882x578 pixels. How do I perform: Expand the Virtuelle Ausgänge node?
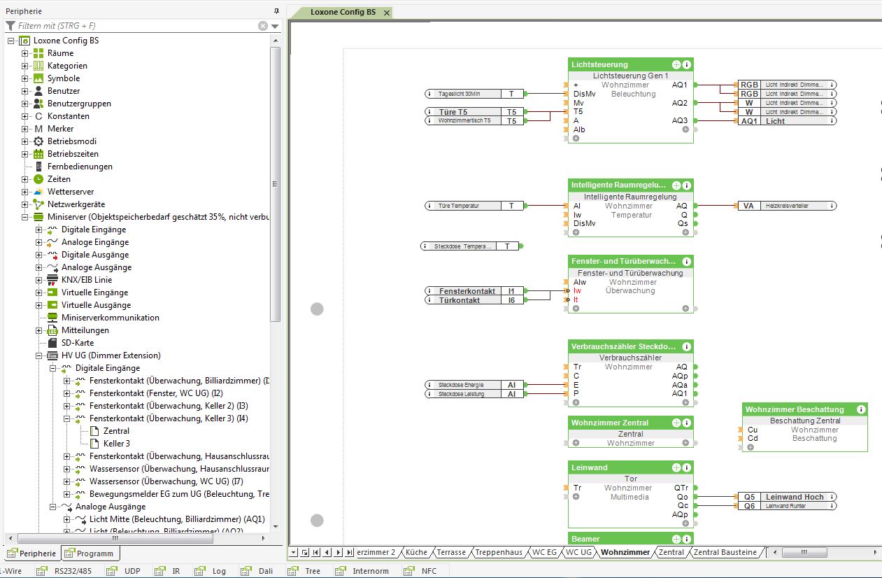click(x=38, y=305)
